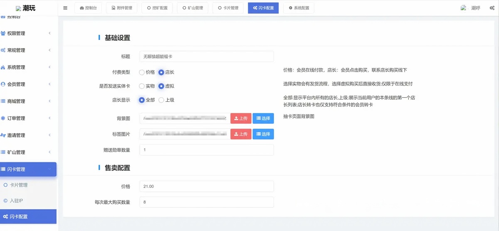Select 价格 radio for 付费类型
The height and width of the screenshot is (231, 499).
[x=142, y=72]
